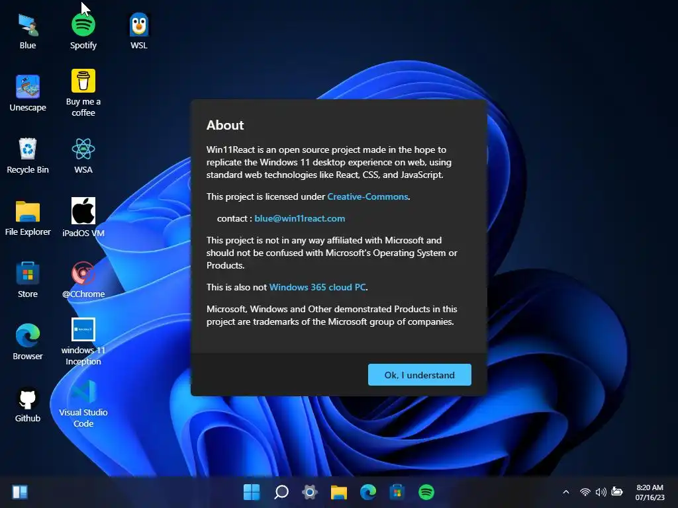Click the volume speaker tray icon
This screenshot has width=678, height=508.
(x=601, y=492)
